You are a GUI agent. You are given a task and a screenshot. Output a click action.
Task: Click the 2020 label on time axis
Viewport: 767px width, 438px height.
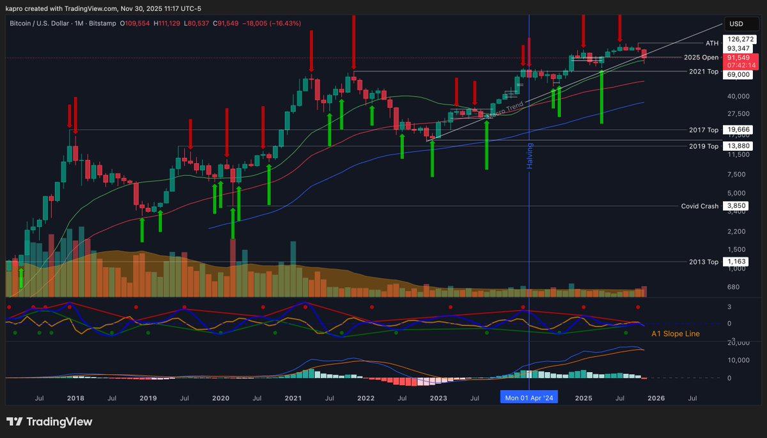(x=221, y=398)
